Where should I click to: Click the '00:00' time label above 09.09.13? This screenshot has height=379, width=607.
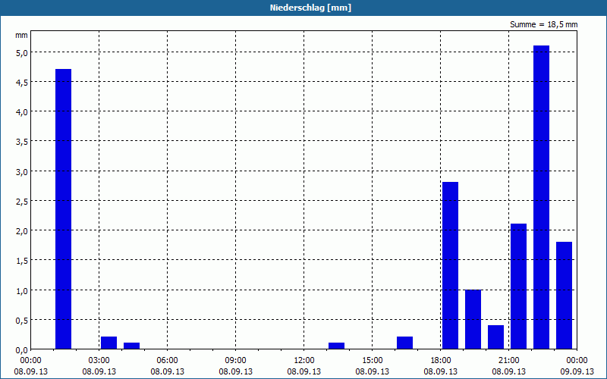pos(577,361)
